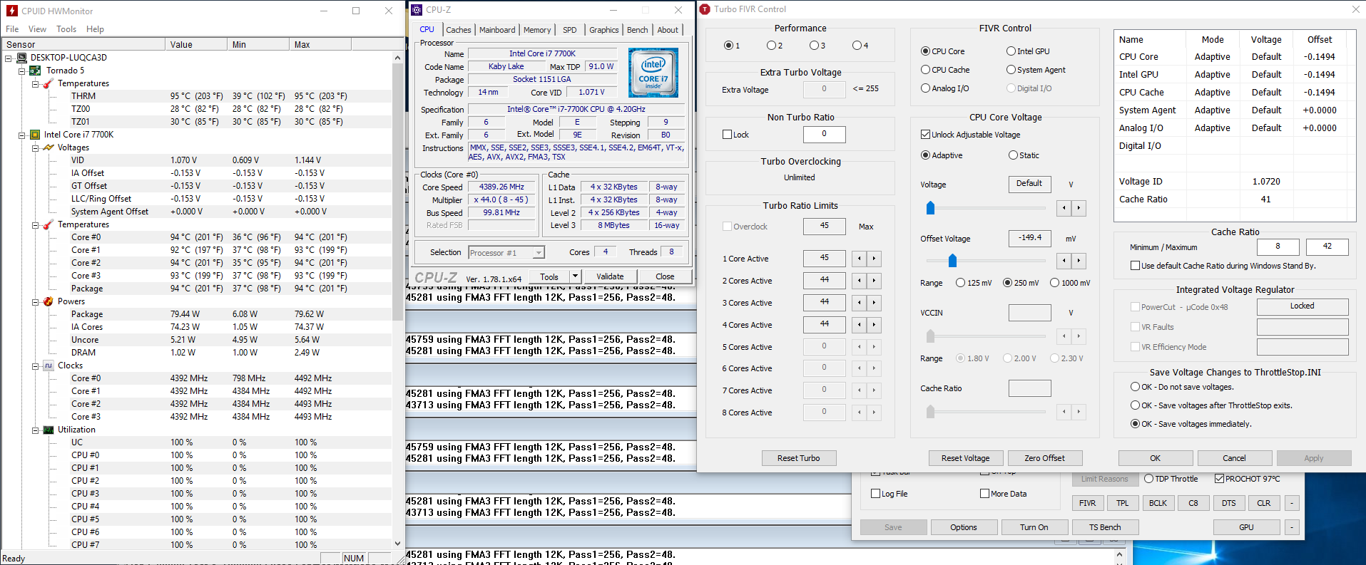The width and height of the screenshot is (1366, 565).
Task: Click the Turbo FVIR Control title icon
Action: point(705,9)
